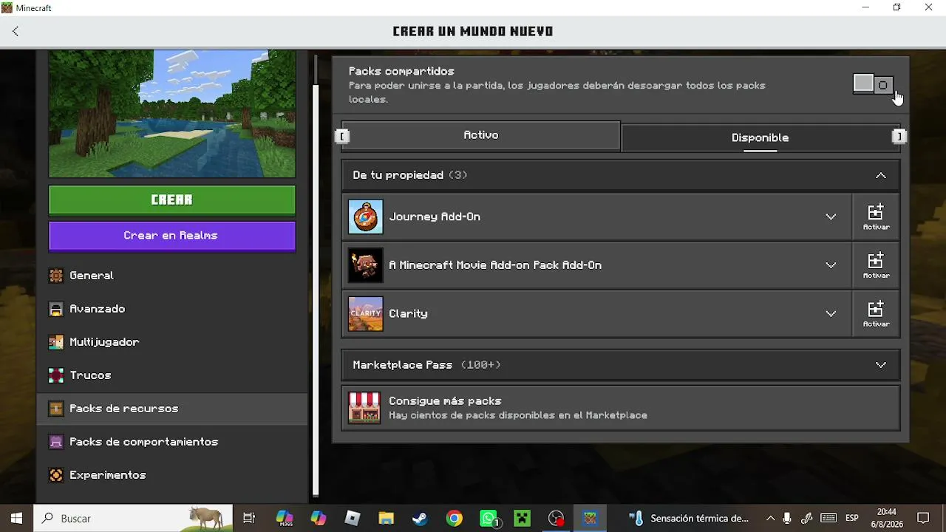Viewport: 946px width, 532px height.
Task: Click the Journey Add-On pack icon
Action: (x=365, y=216)
